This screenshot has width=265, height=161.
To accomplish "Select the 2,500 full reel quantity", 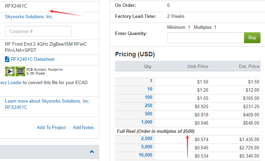I will click(147, 138).
